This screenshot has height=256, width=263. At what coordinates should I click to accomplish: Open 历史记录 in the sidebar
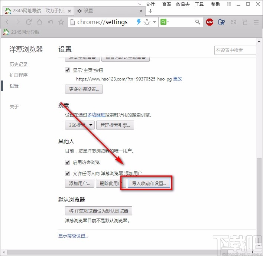click(x=19, y=64)
